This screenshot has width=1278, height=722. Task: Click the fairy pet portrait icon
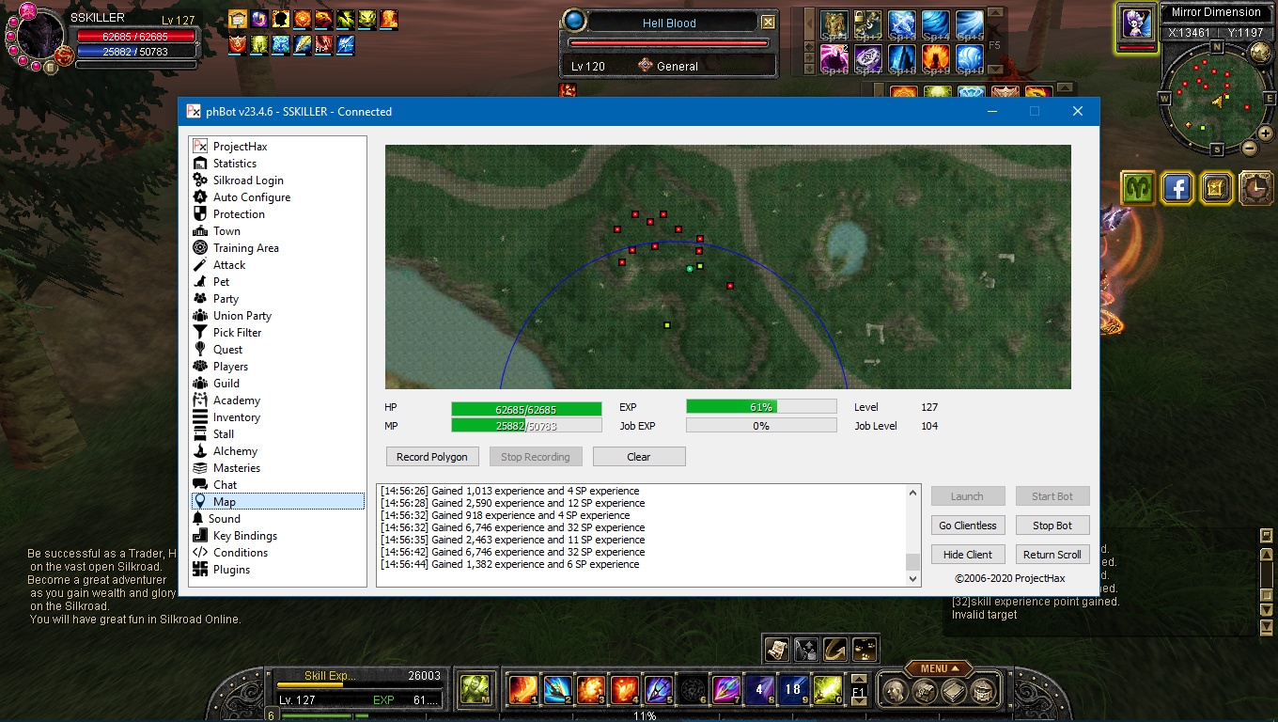click(x=1137, y=23)
